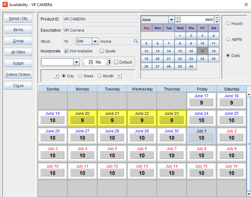
Task: Expand the Site dropdown
Action: click(95, 41)
